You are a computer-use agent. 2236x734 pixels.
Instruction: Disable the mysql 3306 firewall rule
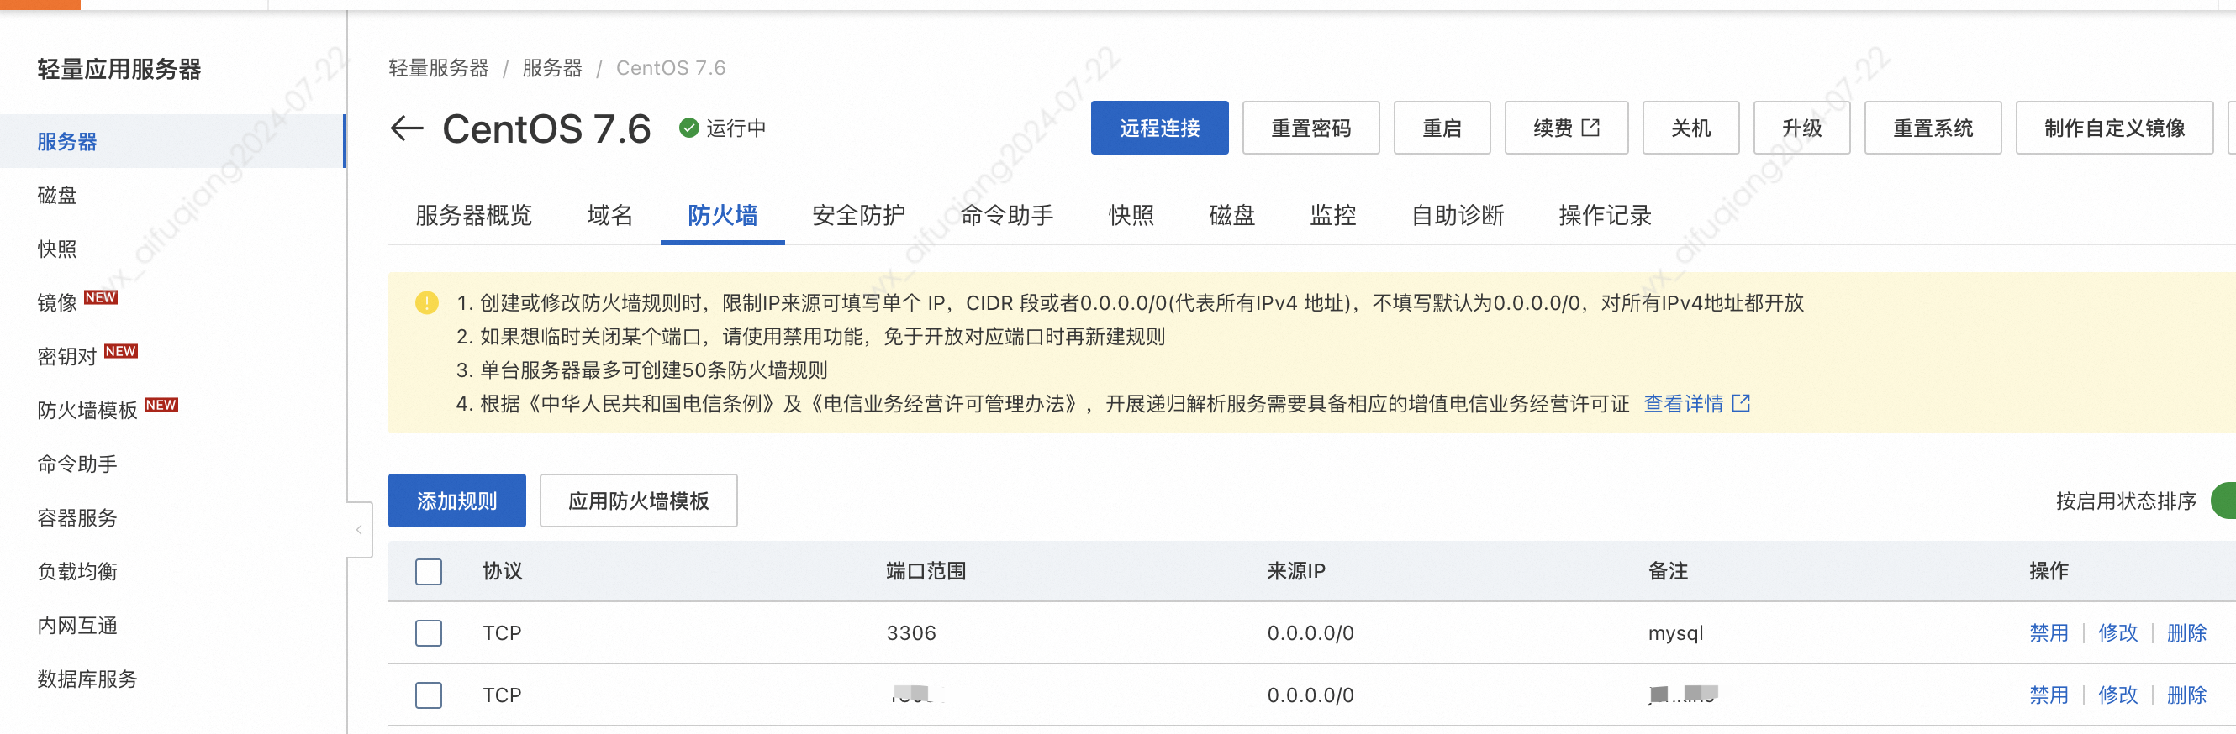click(2048, 632)
